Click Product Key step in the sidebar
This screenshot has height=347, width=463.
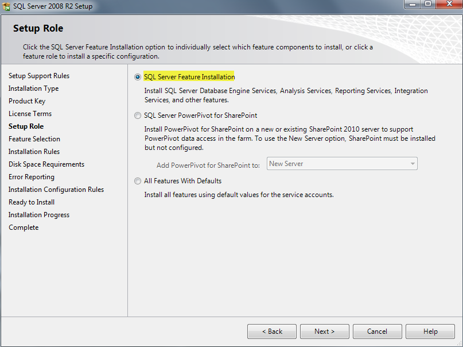27,101
